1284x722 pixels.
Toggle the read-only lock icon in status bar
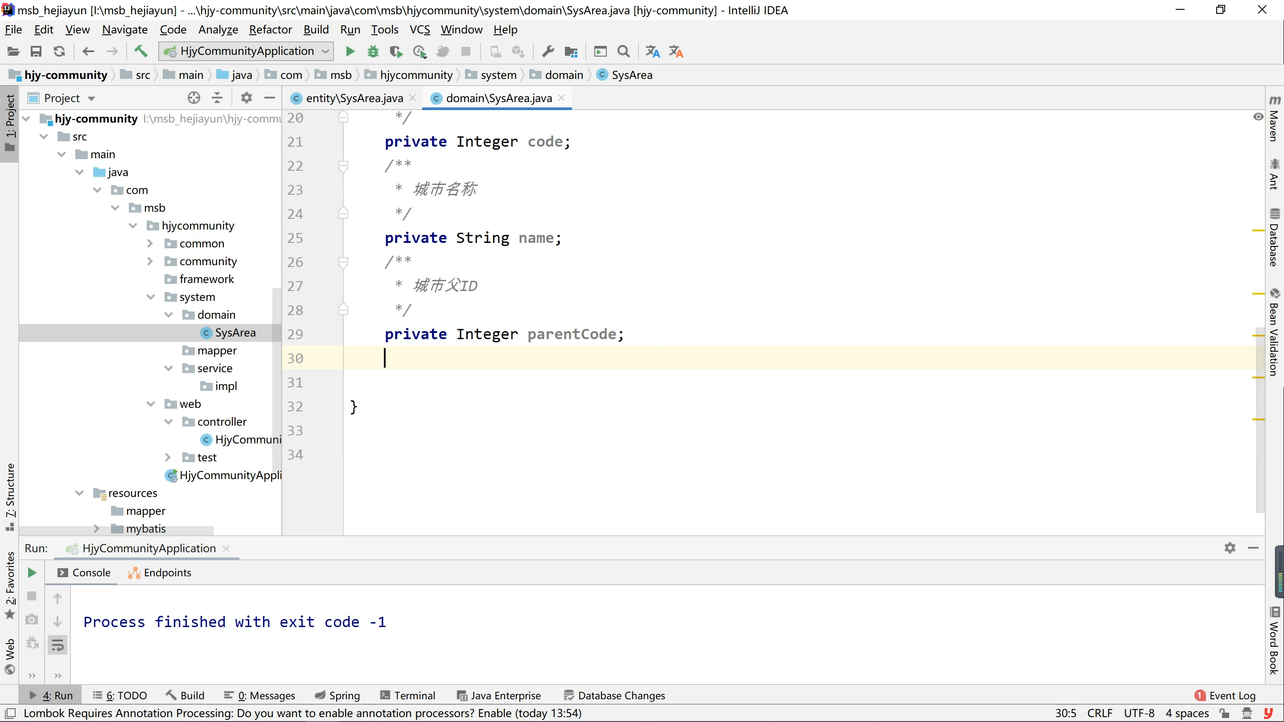pos(1224,713)
